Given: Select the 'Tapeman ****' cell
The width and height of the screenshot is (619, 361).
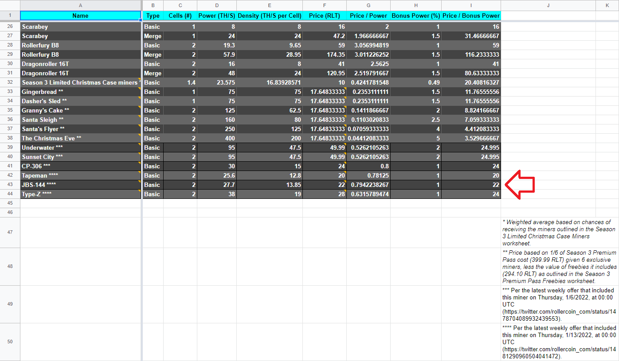Looking at the screenshot, I should point(80,175).
